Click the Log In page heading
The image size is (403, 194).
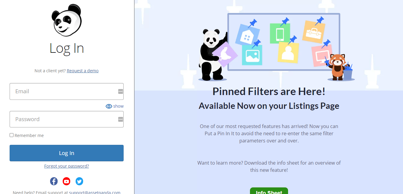67,49
